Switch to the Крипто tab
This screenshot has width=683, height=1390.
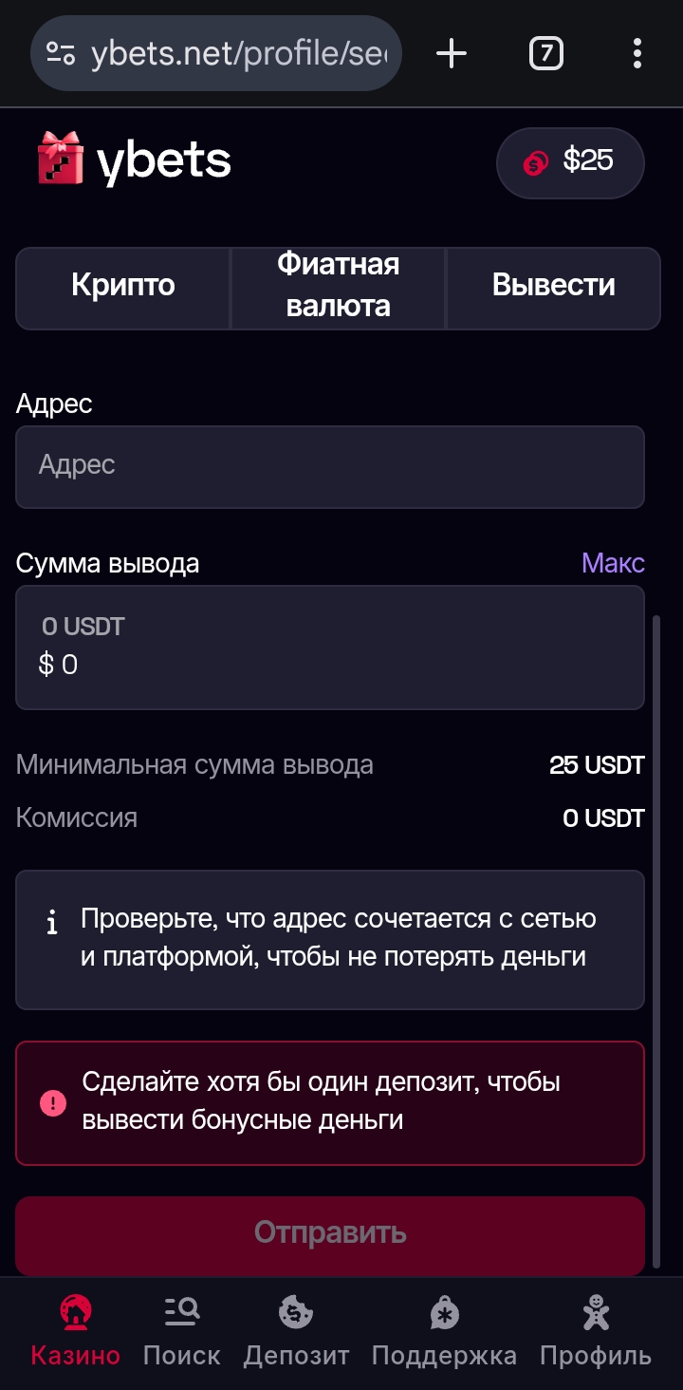pos(123,287)
